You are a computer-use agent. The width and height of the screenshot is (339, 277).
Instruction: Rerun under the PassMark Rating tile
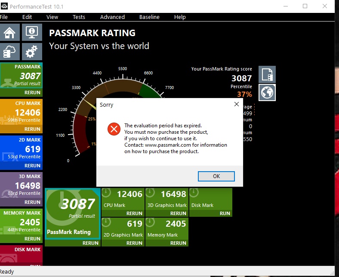pyautogui.click(x=90, y=243)
